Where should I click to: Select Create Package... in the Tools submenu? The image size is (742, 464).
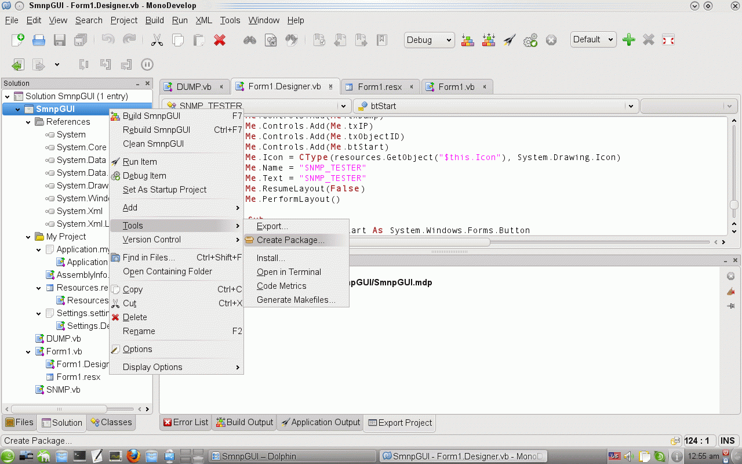point(296,240)
